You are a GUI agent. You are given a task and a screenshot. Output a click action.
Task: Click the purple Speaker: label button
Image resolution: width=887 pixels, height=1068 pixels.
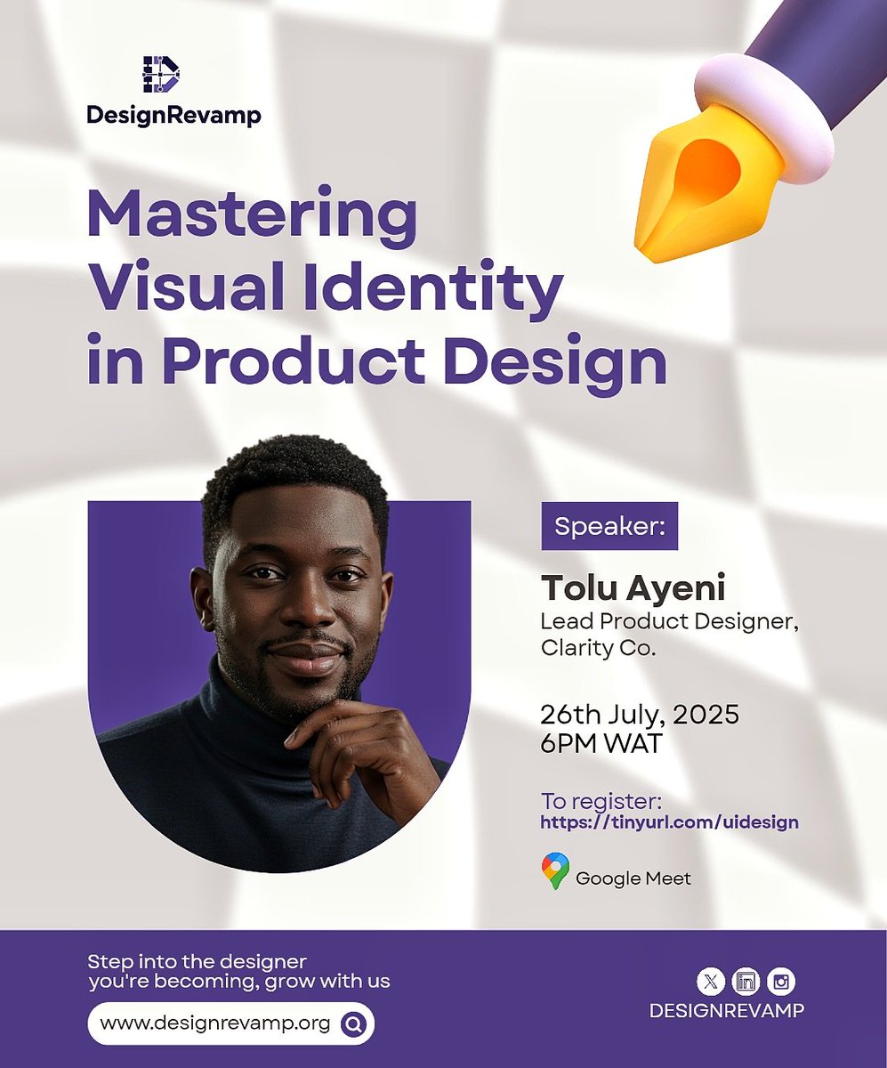tap(609, 526)
